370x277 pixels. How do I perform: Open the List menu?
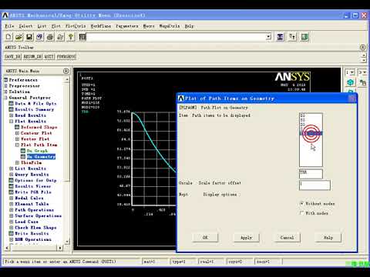(x=42, y=26)
